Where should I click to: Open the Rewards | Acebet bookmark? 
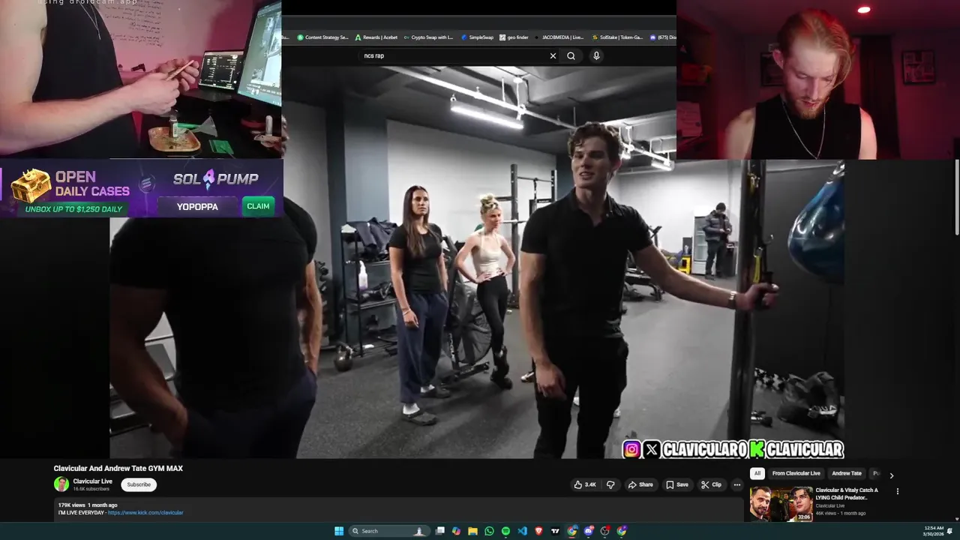coord(376,37)
